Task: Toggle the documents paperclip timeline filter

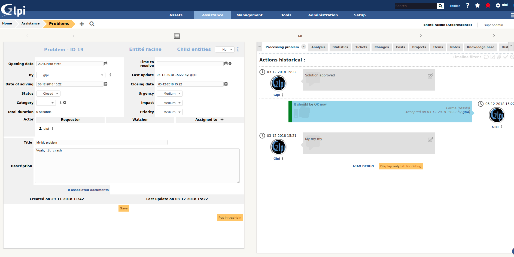Action: tap(499, 57)
